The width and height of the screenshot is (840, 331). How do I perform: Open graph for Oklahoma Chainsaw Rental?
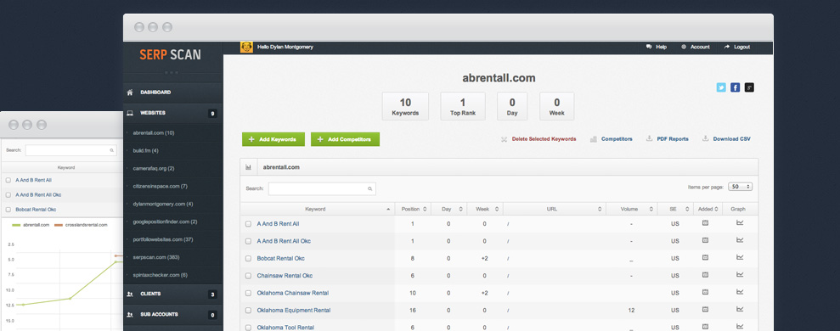coord(740,292)
